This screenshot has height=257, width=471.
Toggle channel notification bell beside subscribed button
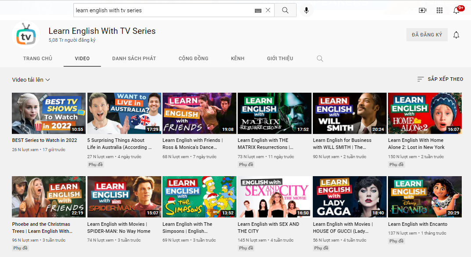point(456,35)
